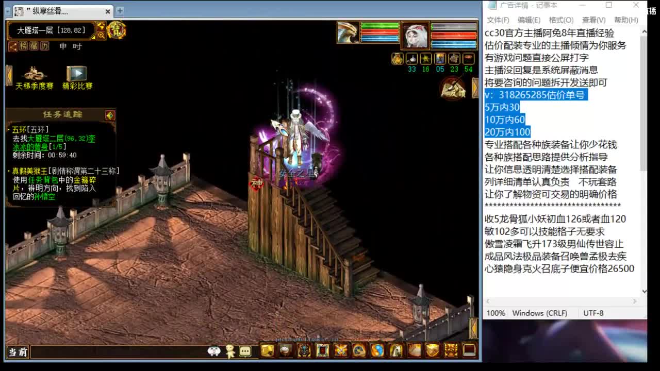
Task: Click the parchment icon right of the horse
Action: click(x=415, y=350)
